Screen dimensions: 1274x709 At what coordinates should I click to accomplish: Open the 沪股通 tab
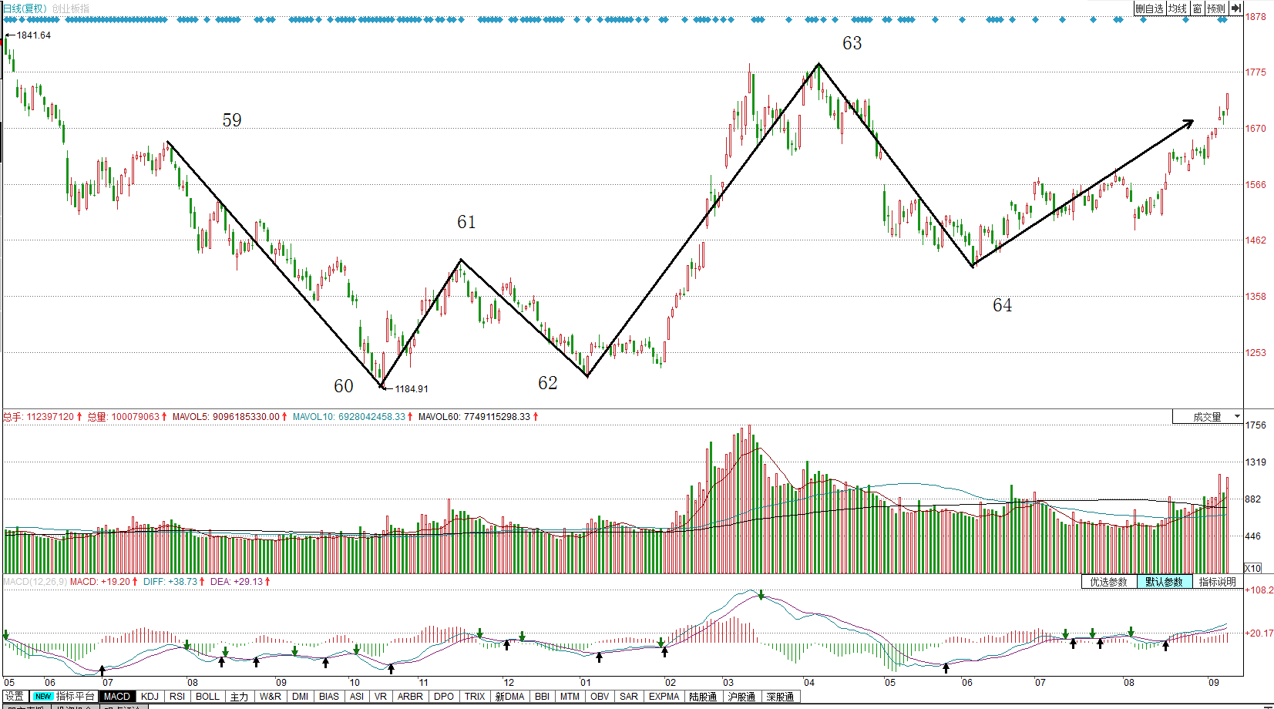pos(741,696)
